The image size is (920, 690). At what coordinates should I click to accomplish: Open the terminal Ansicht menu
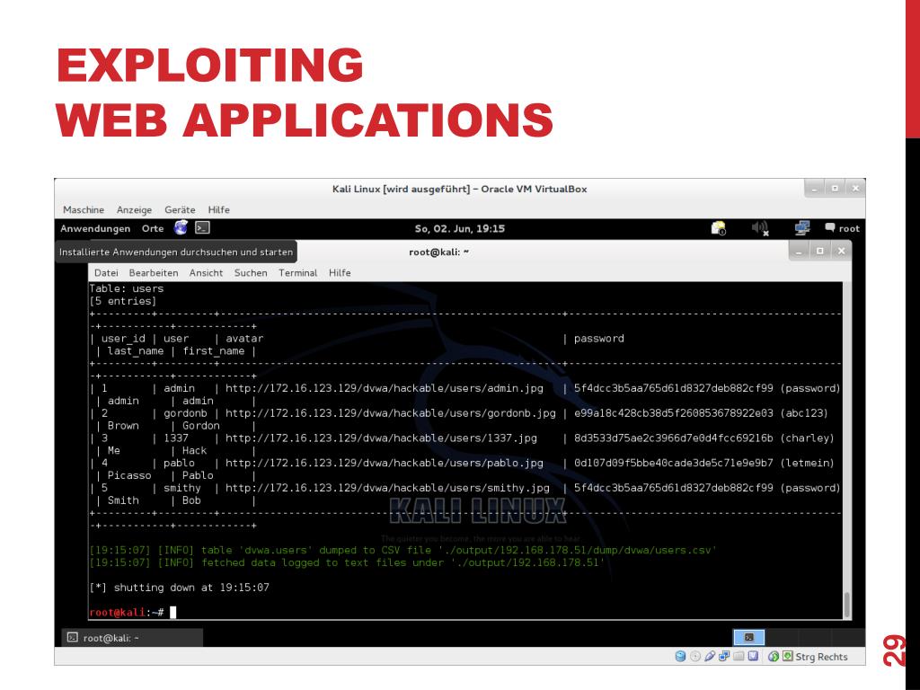point(206,273)
